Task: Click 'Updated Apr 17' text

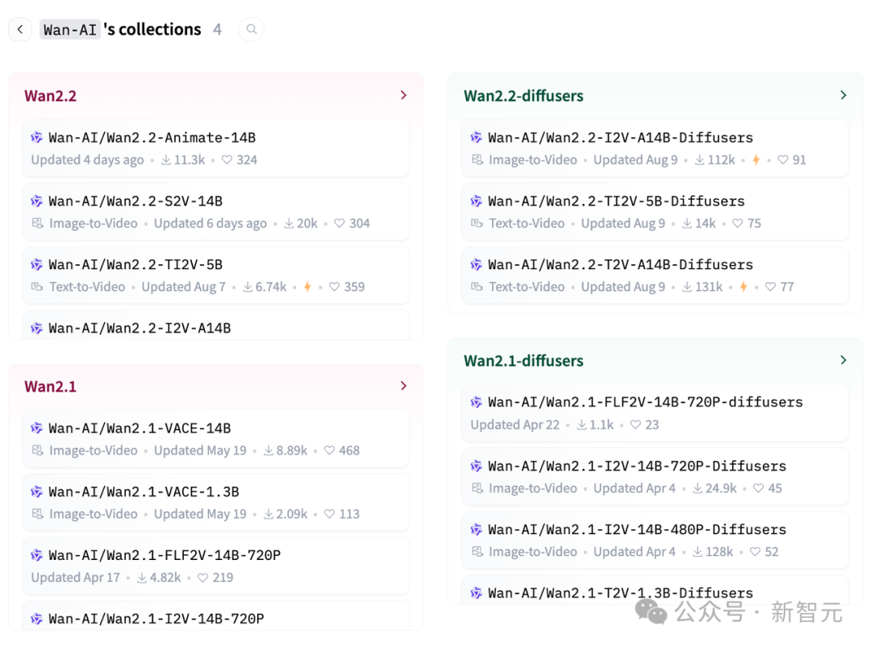Action: click(76, 578)
